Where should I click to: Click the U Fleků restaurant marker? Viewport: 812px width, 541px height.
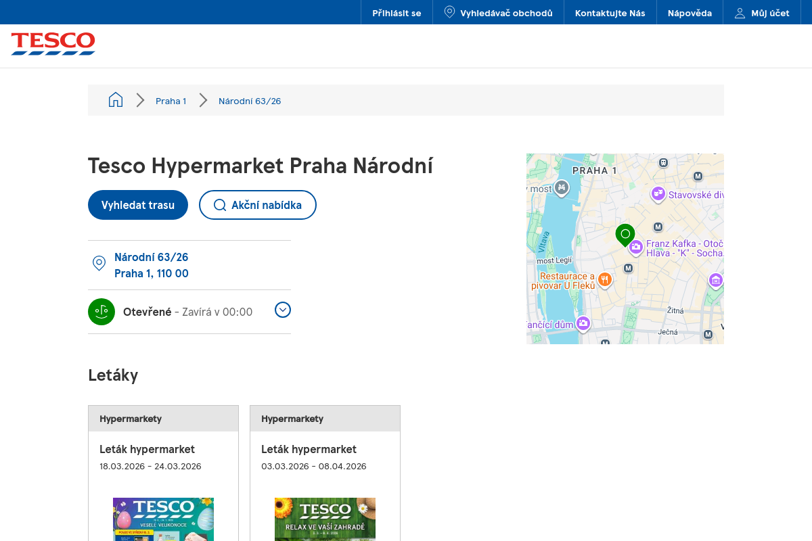[x=605, y=279]
